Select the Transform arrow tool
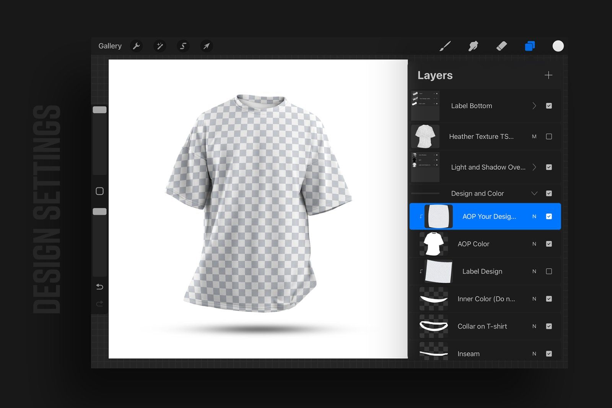 205,46
